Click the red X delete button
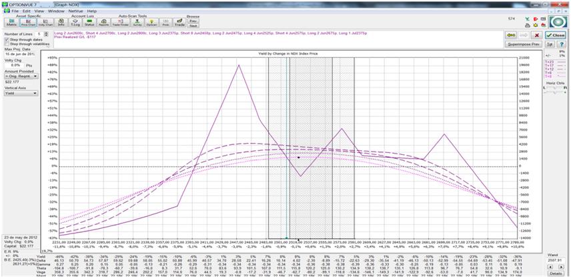The height and width of the screenshot is (278, 571). [538, 35]
